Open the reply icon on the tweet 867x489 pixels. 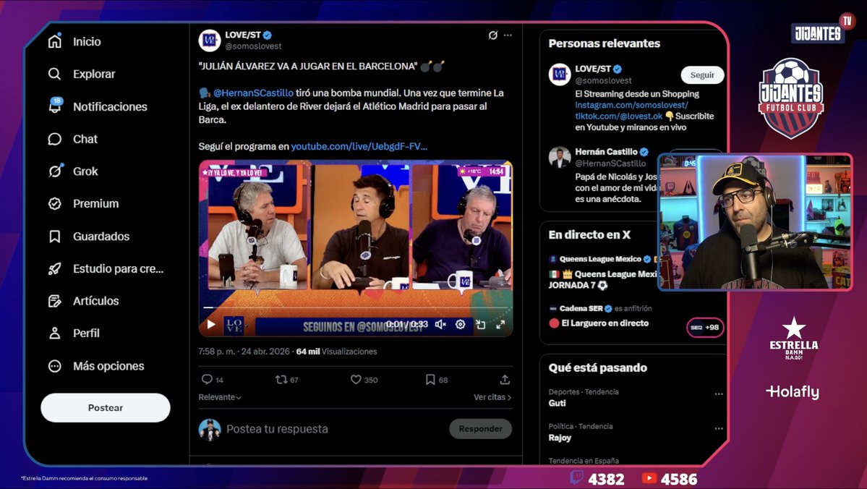click(x=207, y=379)
